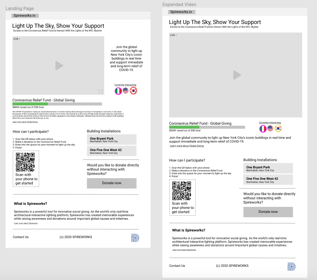
Task: Open Learn more about Global Giving on Expanded Video
Action: coord(186,146)
